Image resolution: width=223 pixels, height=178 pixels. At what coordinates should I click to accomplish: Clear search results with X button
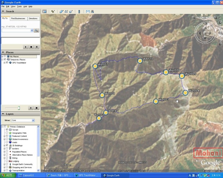[x=37, y=47]
